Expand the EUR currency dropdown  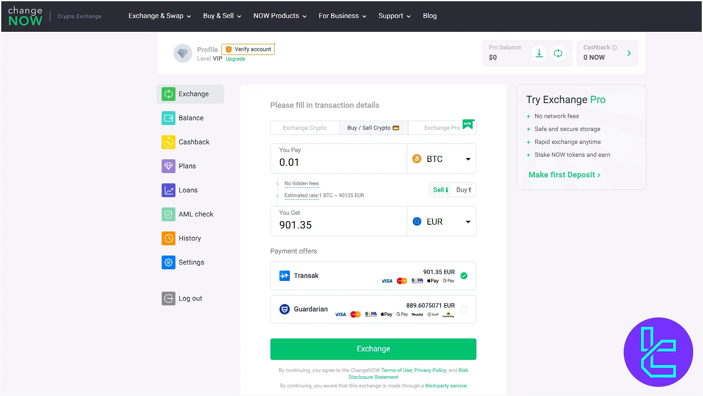[442, 222]
